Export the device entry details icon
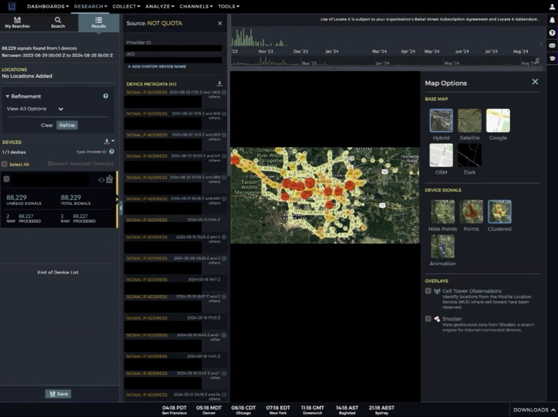This screenshot has width=558, height=417. click(110, 179)
